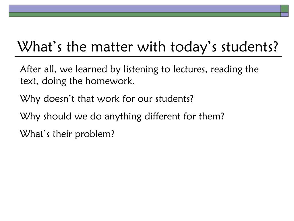This screenshot has width=294, height=221.
Task: Click the word 'homework' in the first paragraph
Action: [110, 81]
